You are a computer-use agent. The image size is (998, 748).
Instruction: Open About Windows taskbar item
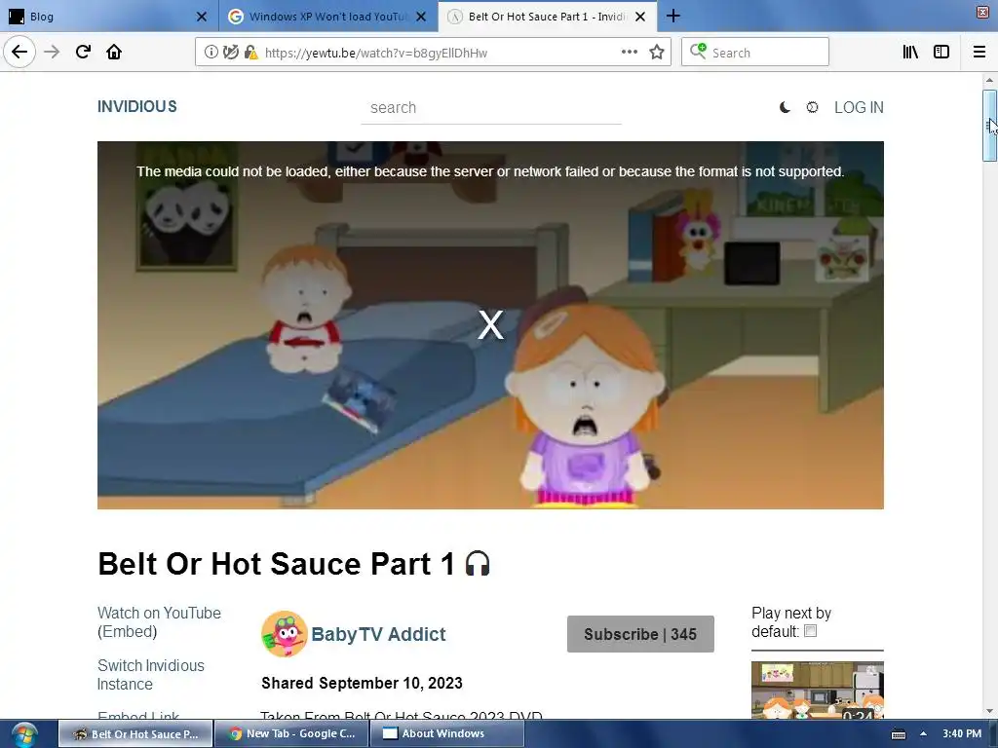[446, 734]
